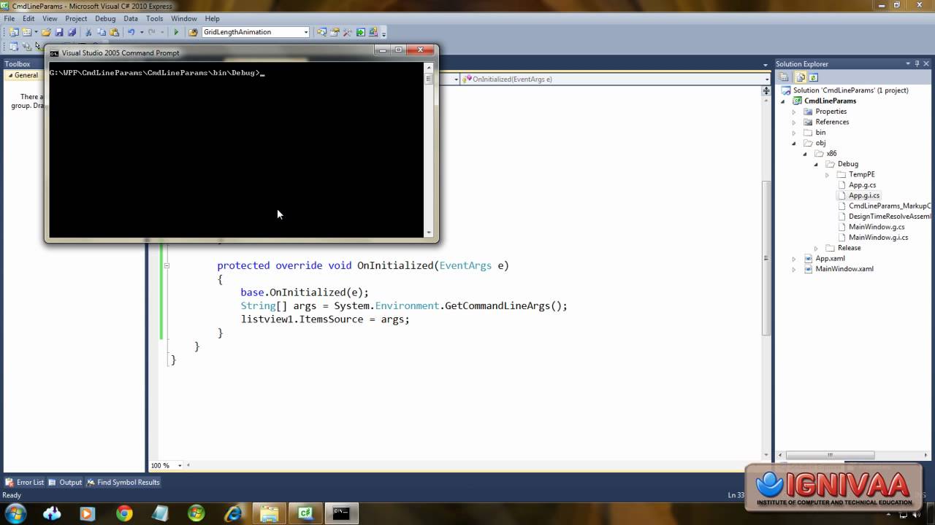
Task: Open the Edit menu
Action: (x=28, y=18)
